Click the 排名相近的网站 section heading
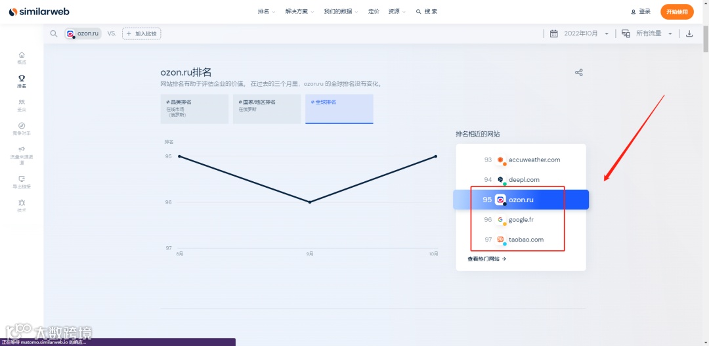 478,134
